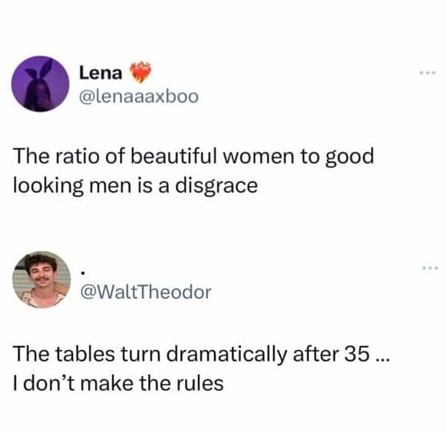
Task: Click the number 35 in the reply
Action: point(354,354)
